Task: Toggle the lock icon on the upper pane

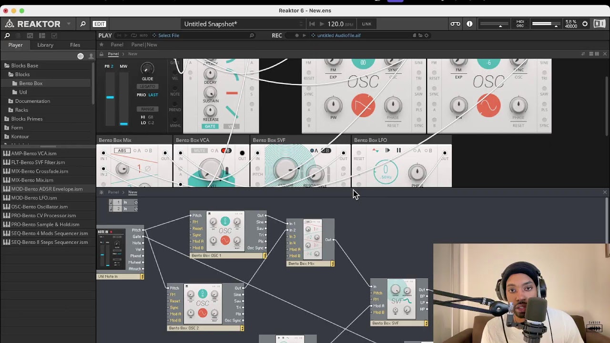Action: click(102, 54)
